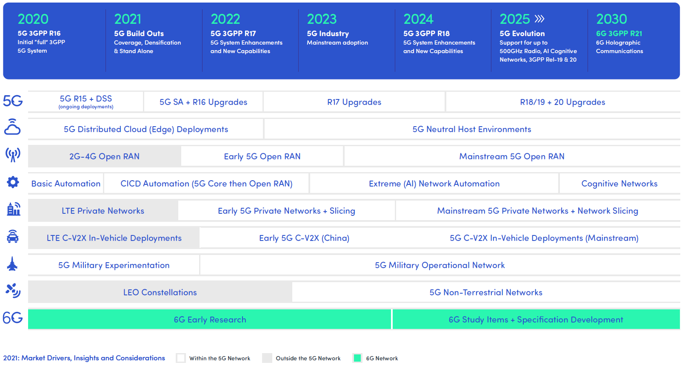
Task: Select the 2020 timeline year heading
Action: pos(33,19)
